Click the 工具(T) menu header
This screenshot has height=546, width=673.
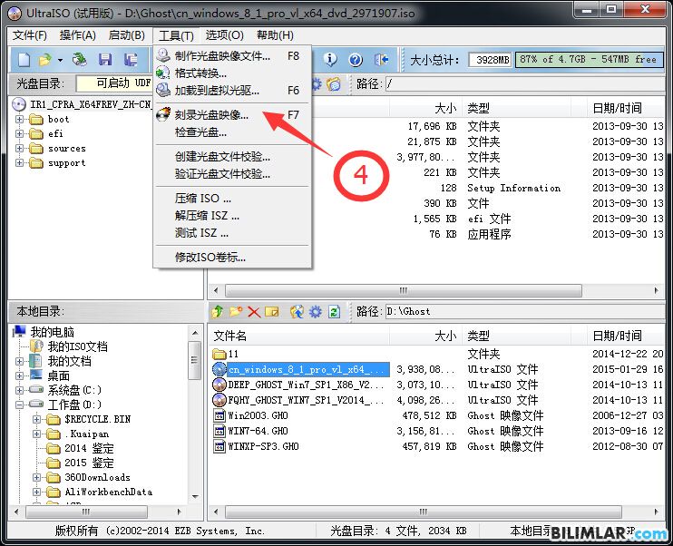click(x=176, y=35)
